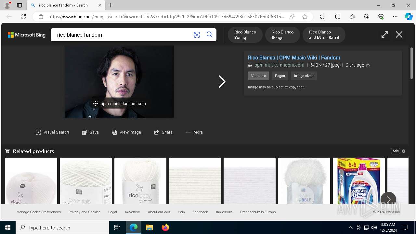Open the Collections icon
416x234 pixels.
367,17
